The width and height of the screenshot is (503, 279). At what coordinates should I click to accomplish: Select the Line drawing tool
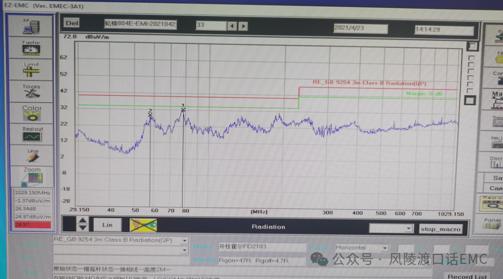(x=33, y=155)
